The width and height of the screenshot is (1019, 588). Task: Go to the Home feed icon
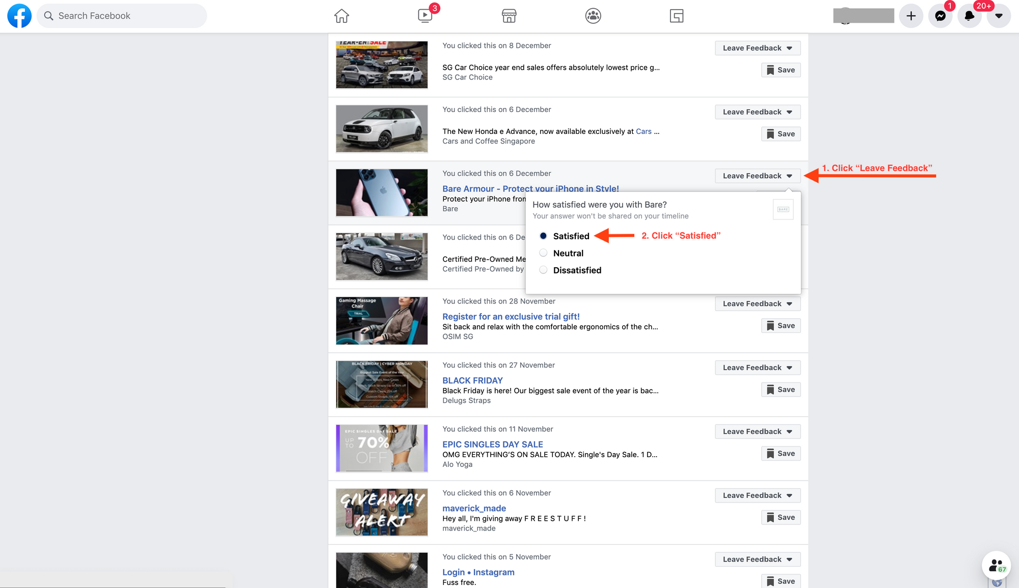point(341,16)
